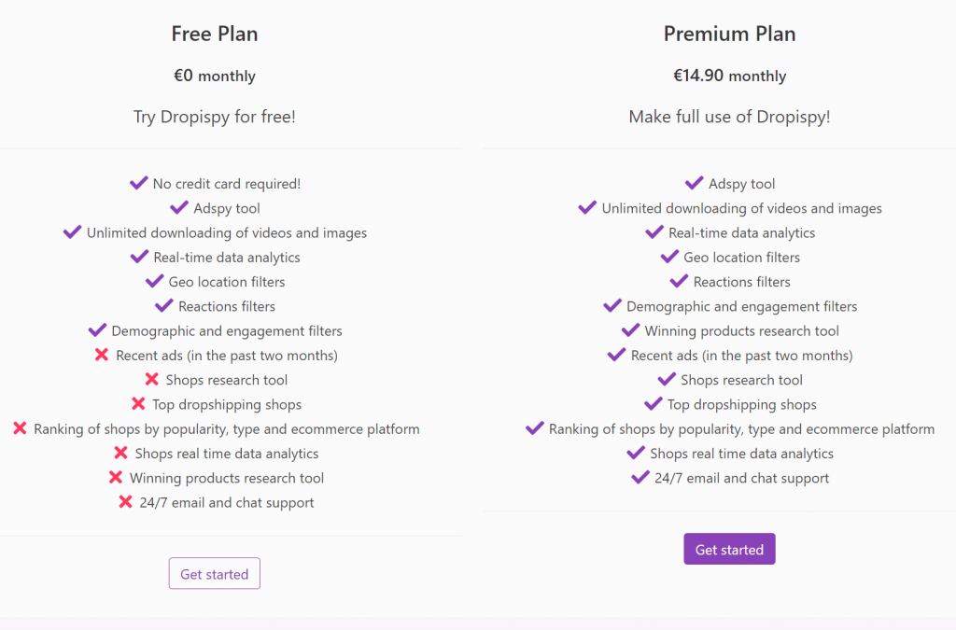The width and height of the screenshot is (956, 630).
Task: Click checkmark beside No credit card required
Action: 139,183
